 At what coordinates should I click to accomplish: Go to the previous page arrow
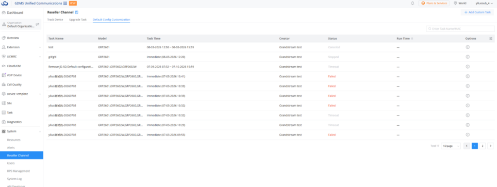point(466,146)
